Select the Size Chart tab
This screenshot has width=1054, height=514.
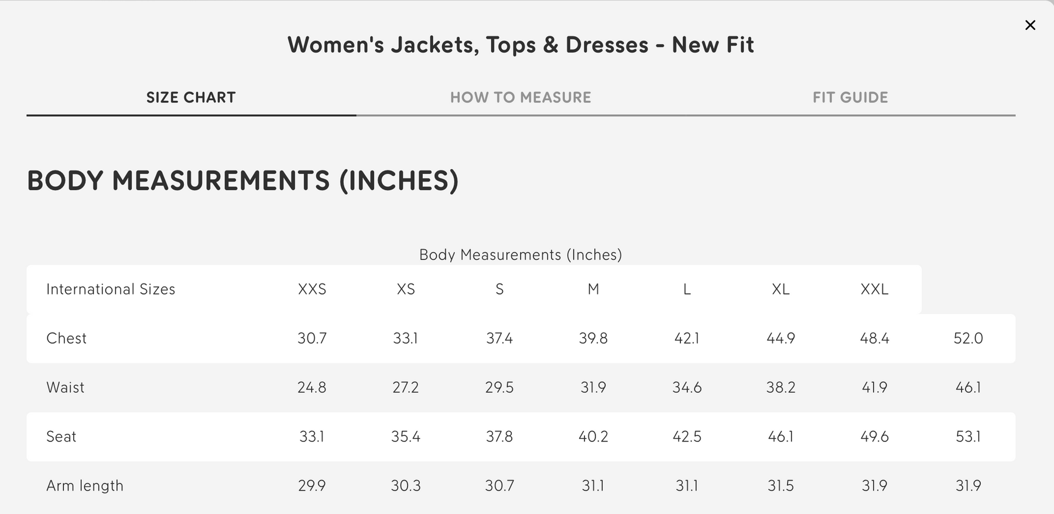[191, 98]
